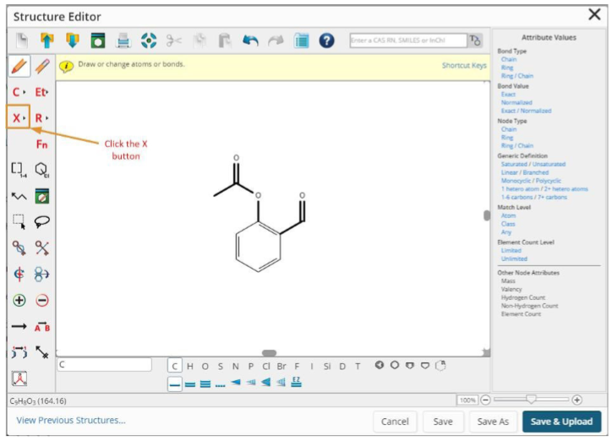Click the vertical canvas scrollbar handle
This screenshot has height=441, width=612.
coord(487,215)
